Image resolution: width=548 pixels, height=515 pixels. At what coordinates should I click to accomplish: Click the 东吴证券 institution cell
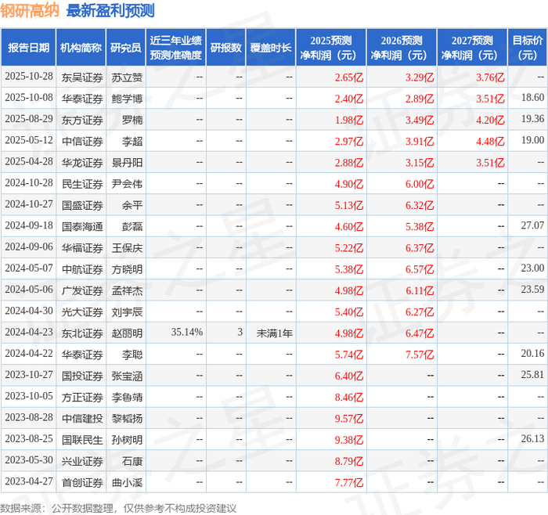tap(82, 77)
